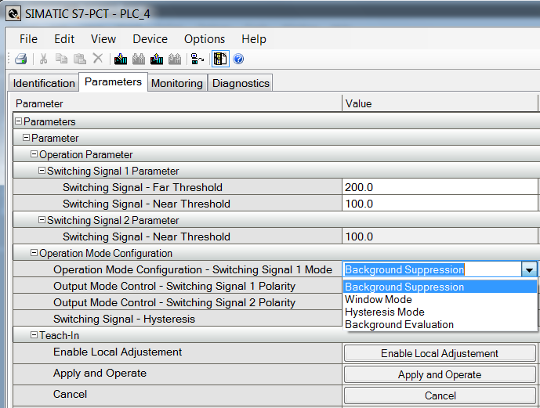Click the device connection icon in toolbar
Image resolution: width=540 pixels, height=408 pixels.
[x=197, y=59]
